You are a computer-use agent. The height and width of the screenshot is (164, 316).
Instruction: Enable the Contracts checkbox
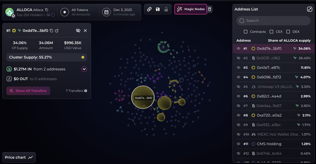[246, 31]
